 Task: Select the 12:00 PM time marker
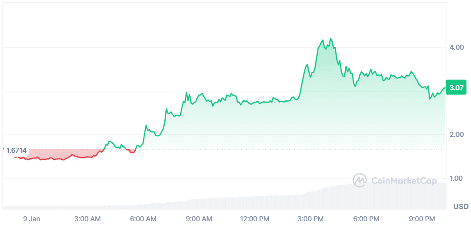254,219
